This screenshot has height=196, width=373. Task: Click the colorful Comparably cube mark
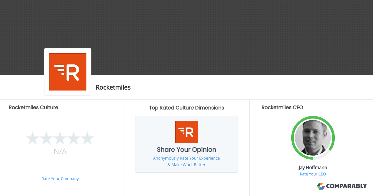pyautogui.click(x=320, y=186)
